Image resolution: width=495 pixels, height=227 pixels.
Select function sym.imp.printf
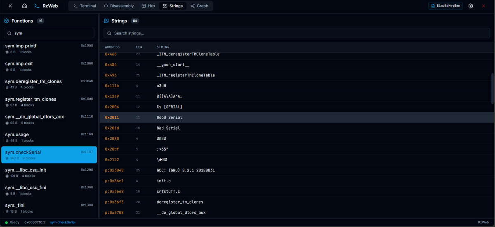tap(49, 49)
